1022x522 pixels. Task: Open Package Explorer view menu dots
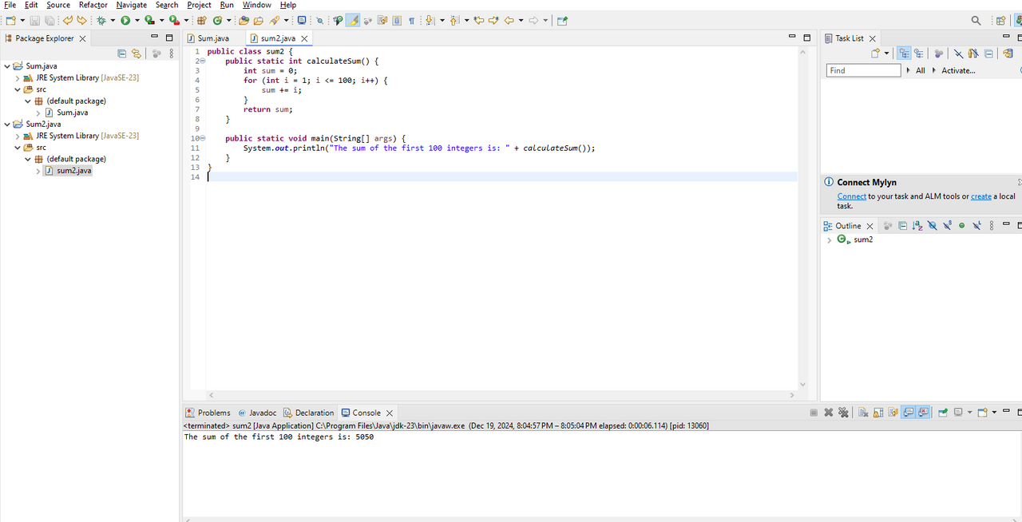(x=172, y=53)
